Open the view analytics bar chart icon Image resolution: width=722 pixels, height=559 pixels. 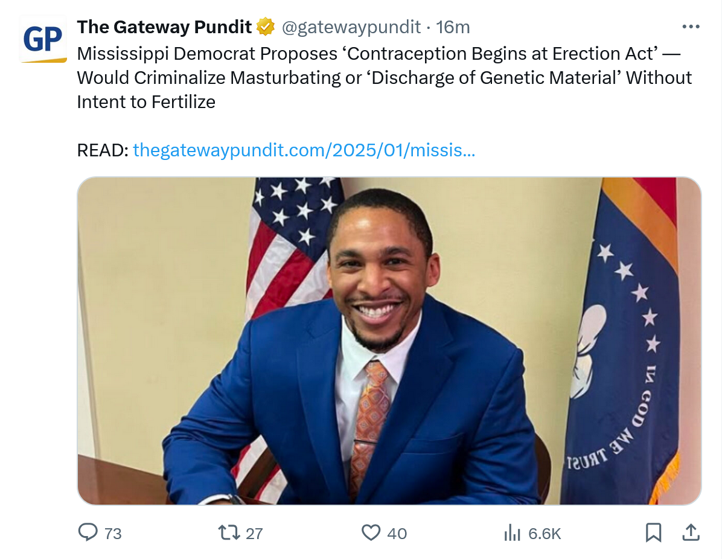point(512,532)
